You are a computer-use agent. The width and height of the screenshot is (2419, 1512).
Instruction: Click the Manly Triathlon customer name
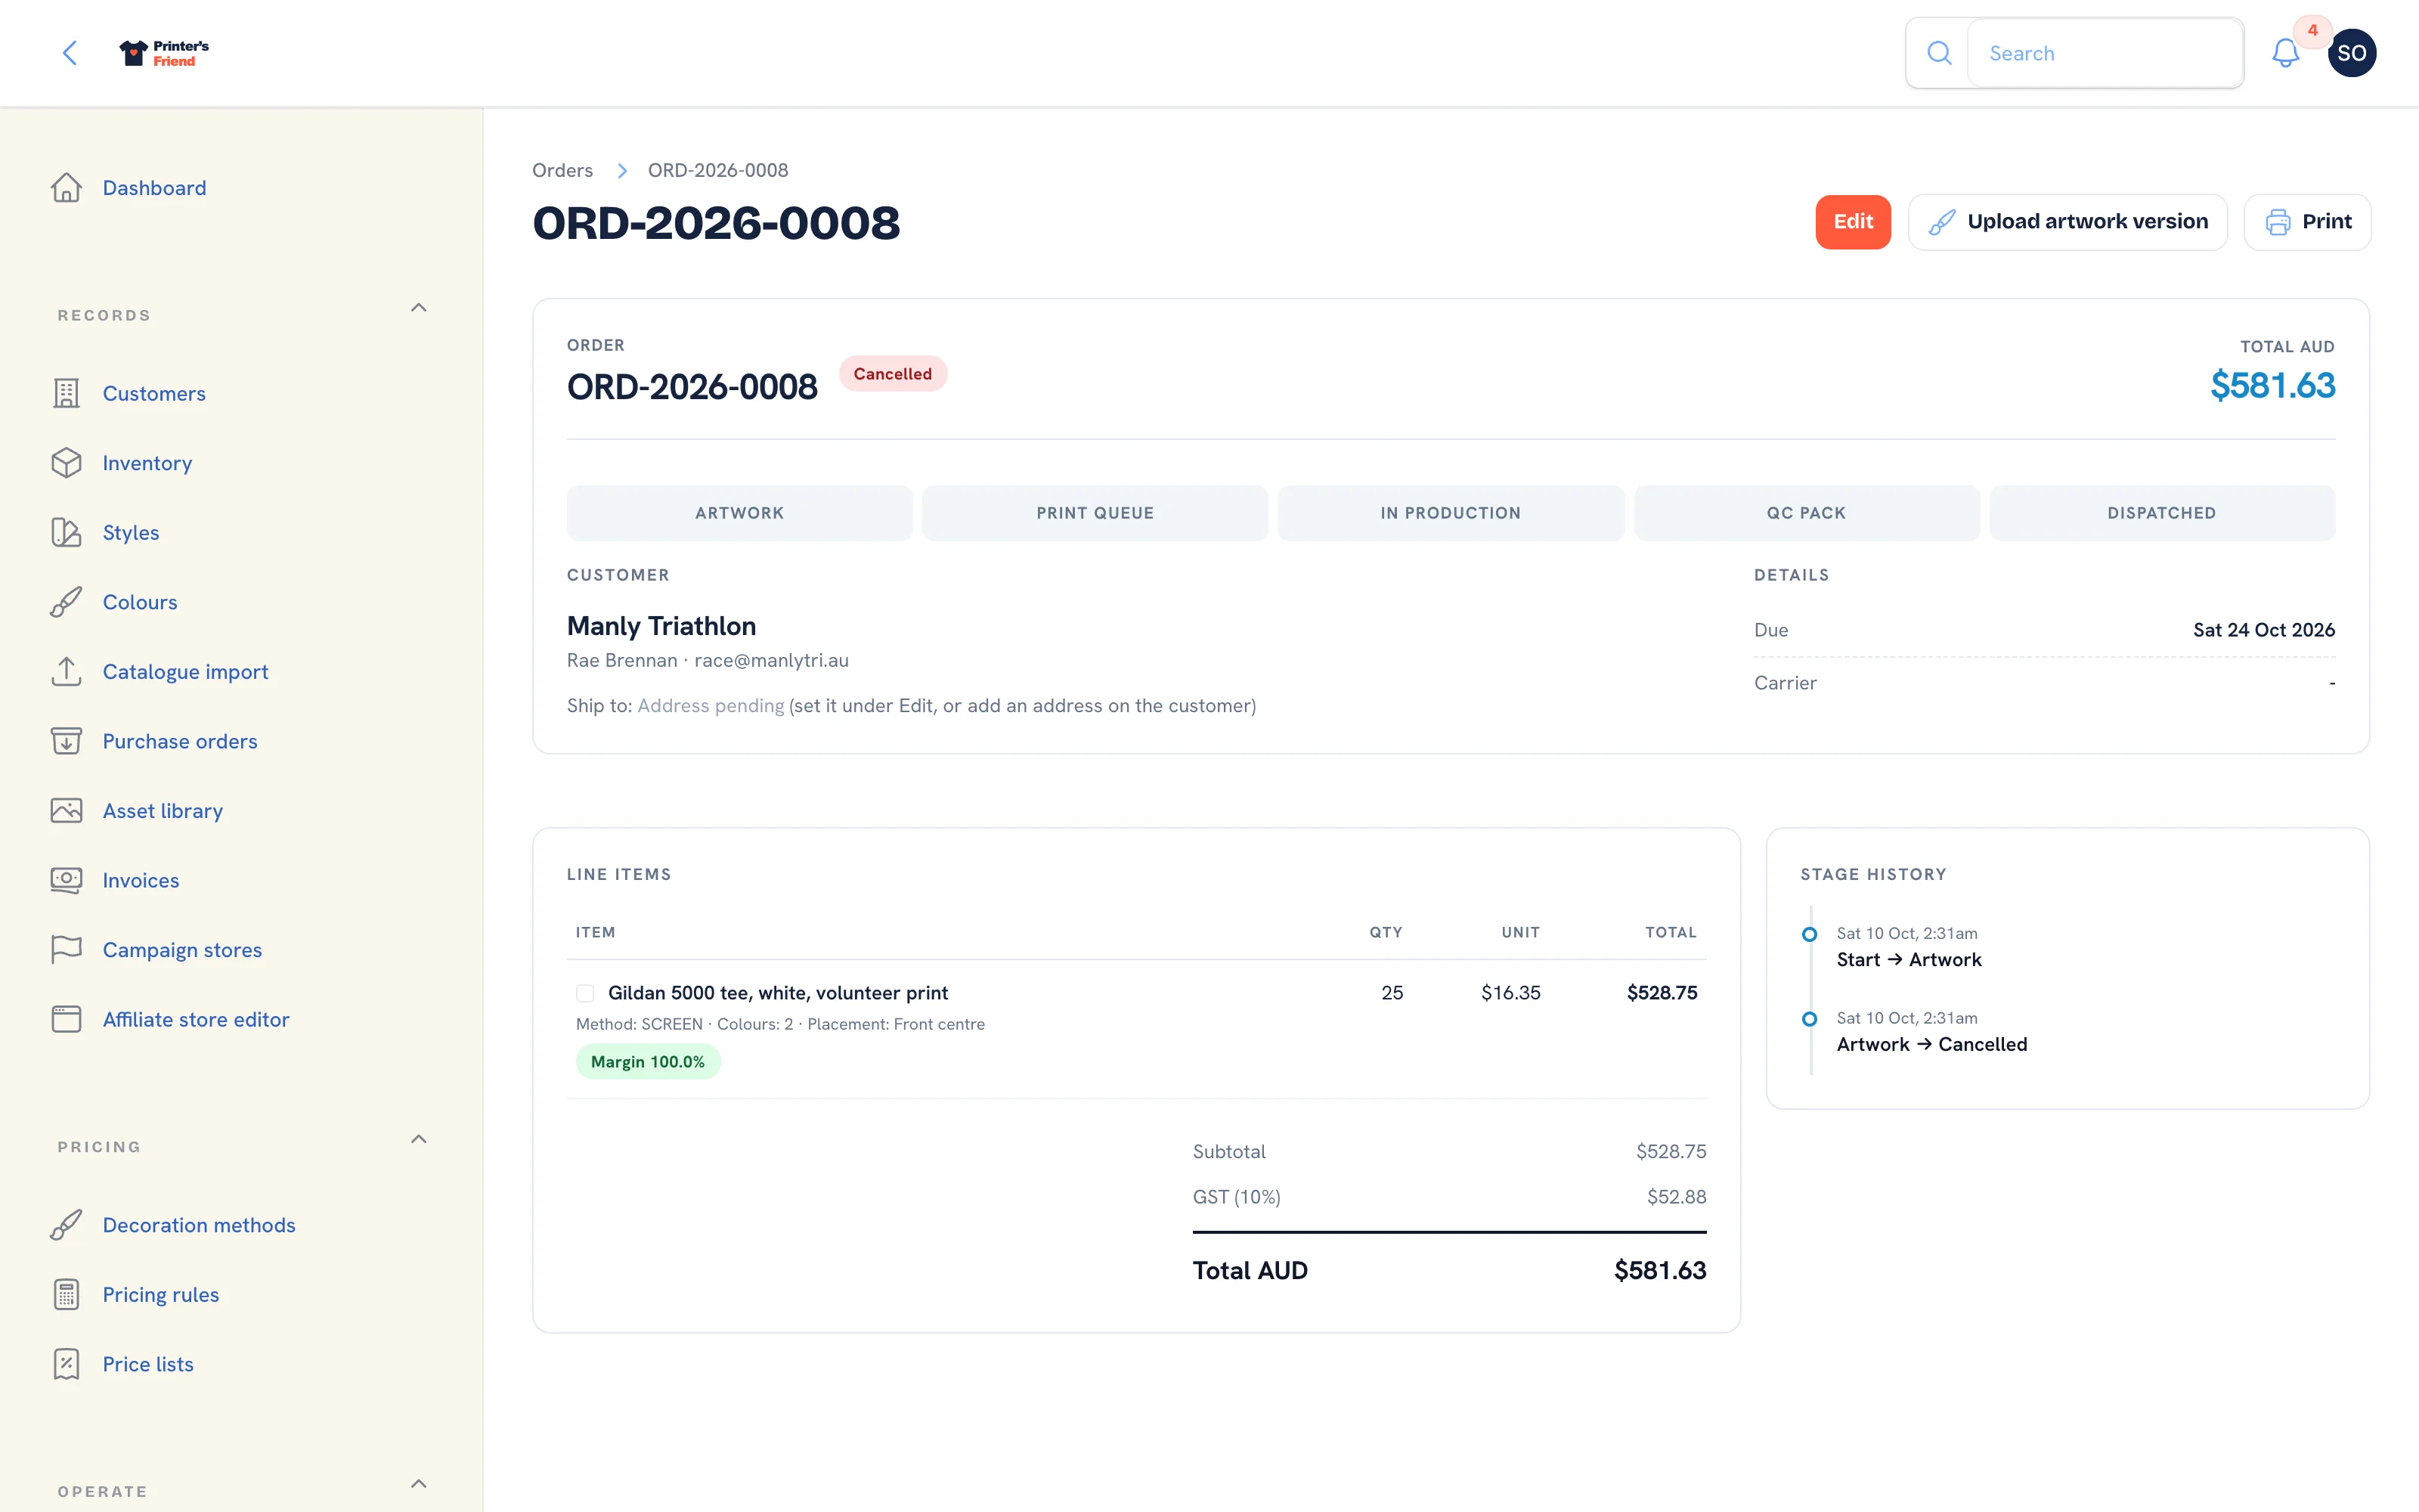pos(661,626)
